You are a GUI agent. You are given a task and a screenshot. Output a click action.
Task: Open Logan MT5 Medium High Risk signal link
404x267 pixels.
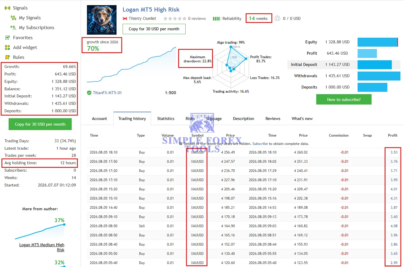click(x=42, y=247)
